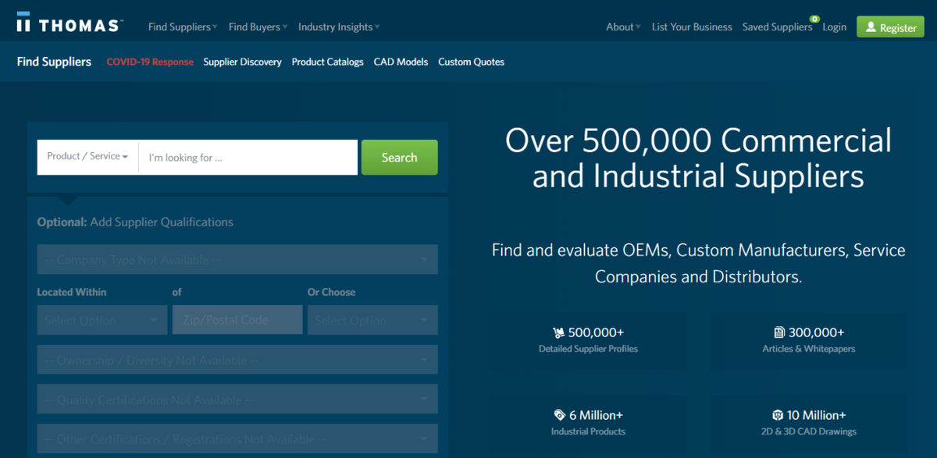Open Product Catalogs
The height and width of the screenshot is (458, 937).
pyautogui.click(x=328, y=62)
